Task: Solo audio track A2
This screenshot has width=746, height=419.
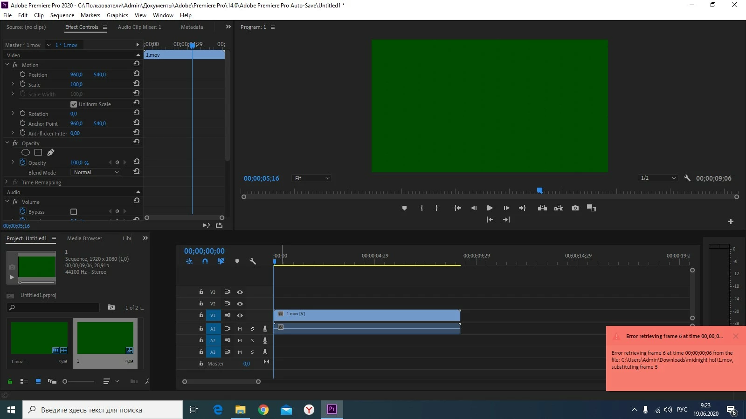Action: click(252, 340)
